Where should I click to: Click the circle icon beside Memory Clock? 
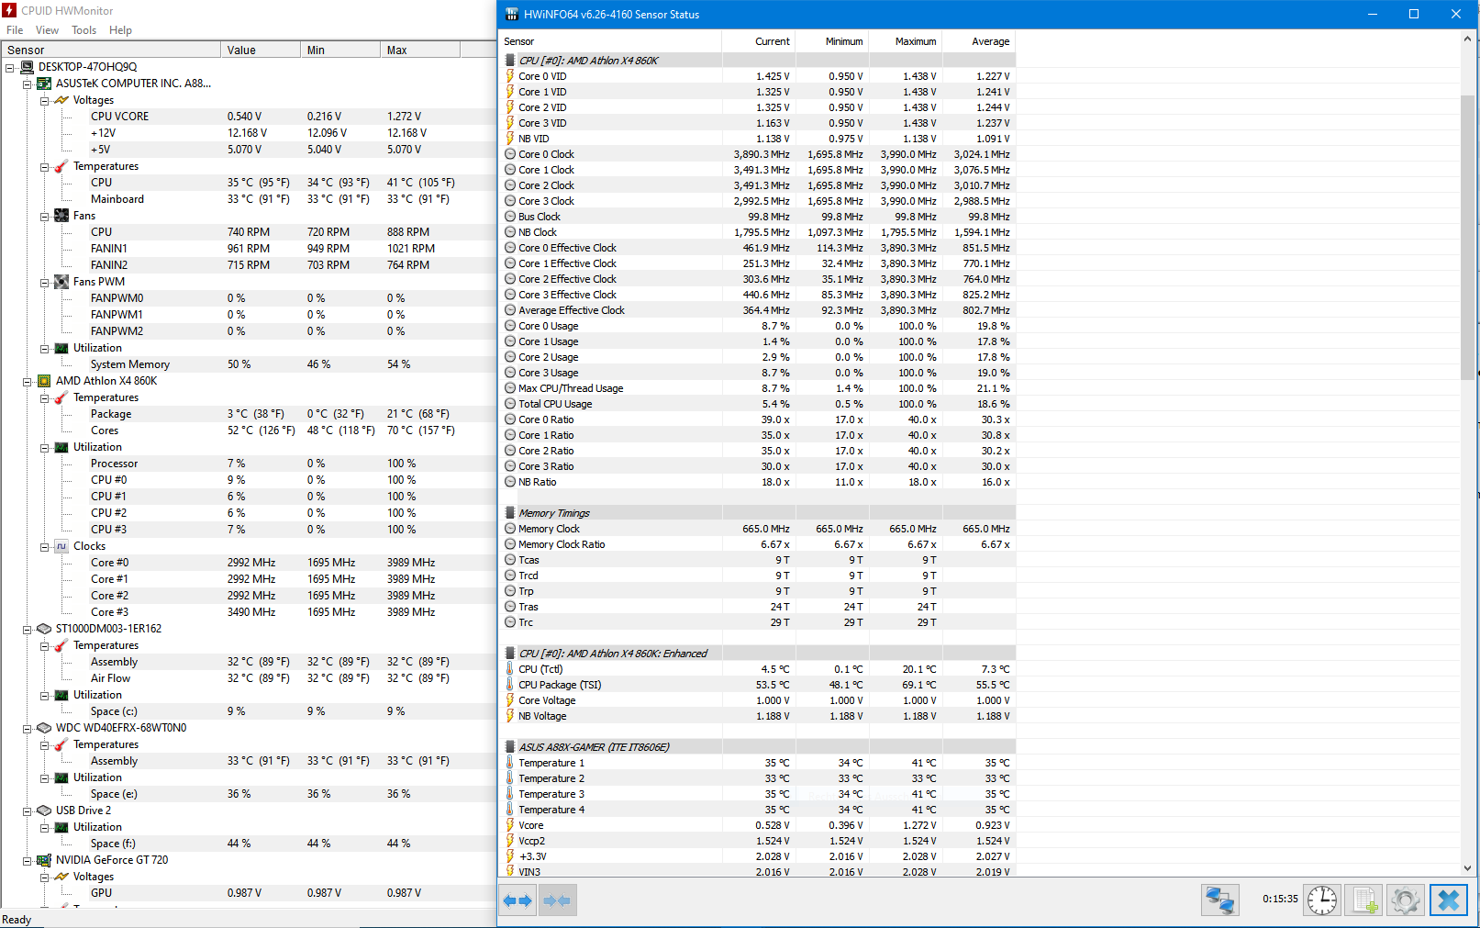click(510, 529)
